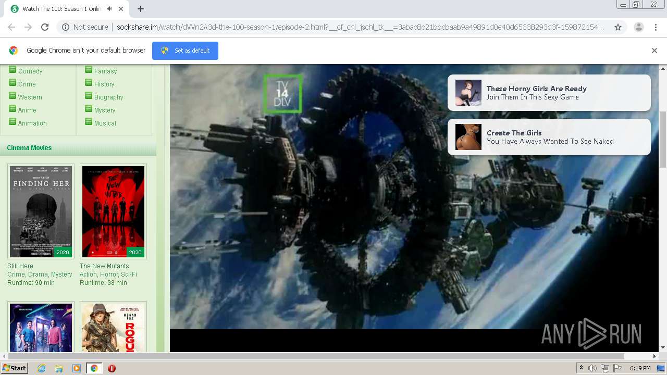Open the Western genre link
Viewport: 667px width, 375px height.
point(30,97)
